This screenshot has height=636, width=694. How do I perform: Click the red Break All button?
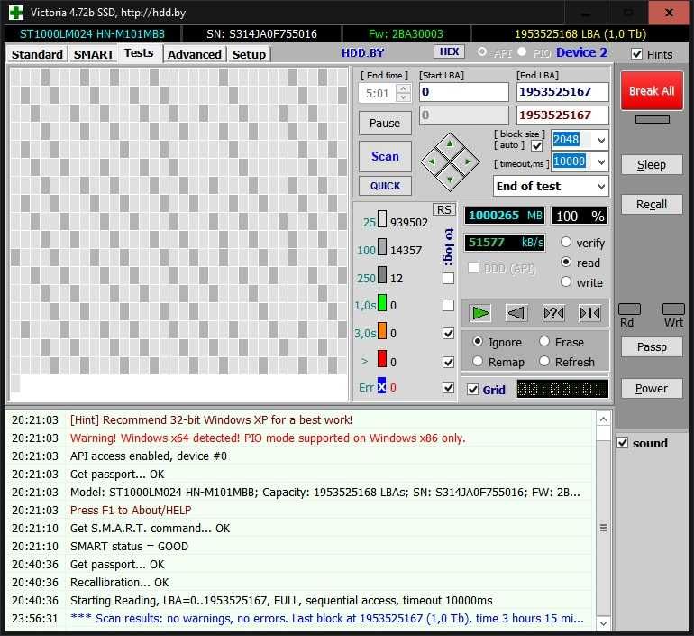652,91
